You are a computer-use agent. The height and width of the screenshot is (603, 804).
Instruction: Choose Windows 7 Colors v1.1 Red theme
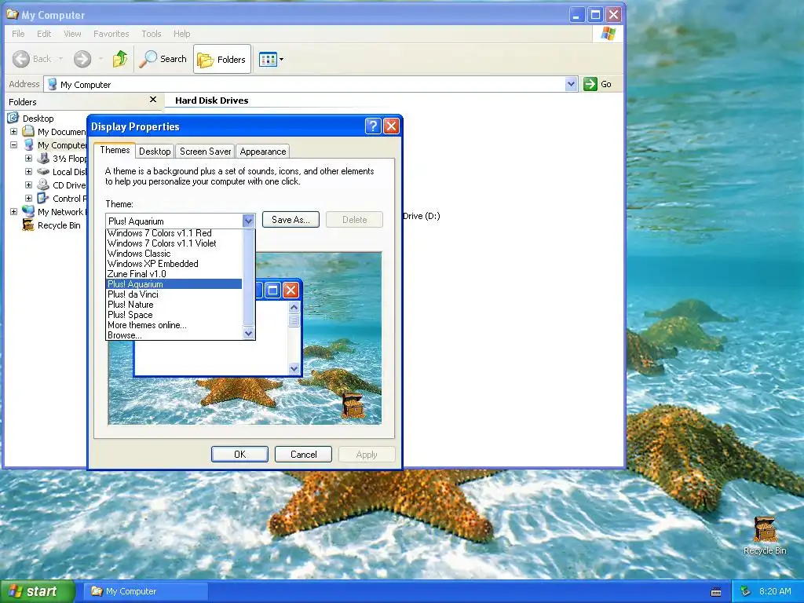click(x=174, y=232)
